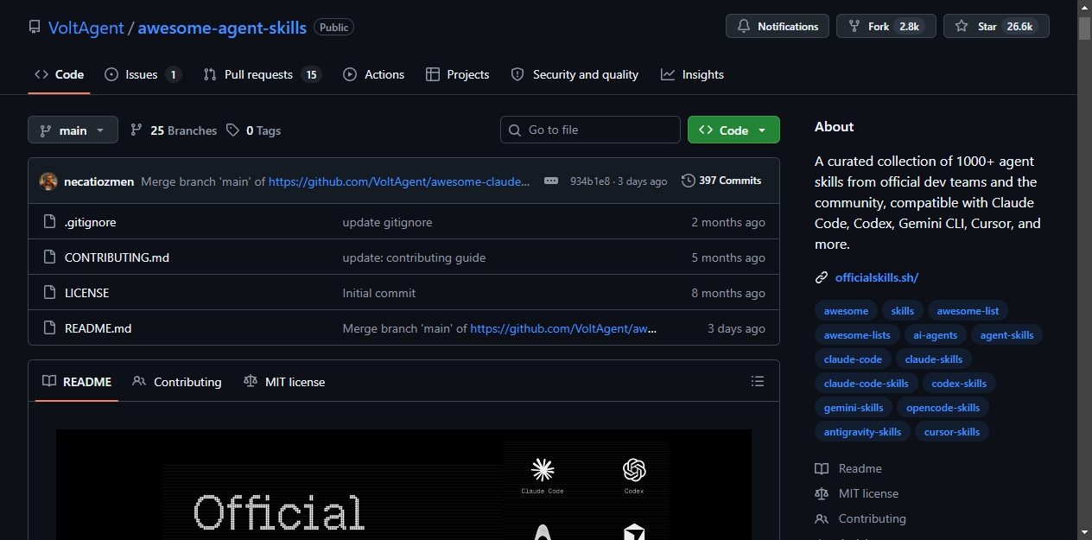1092x540 pixels.
Task: Expand the main branch dropdown
Action: pyautogui.click(x=73, y=130)
